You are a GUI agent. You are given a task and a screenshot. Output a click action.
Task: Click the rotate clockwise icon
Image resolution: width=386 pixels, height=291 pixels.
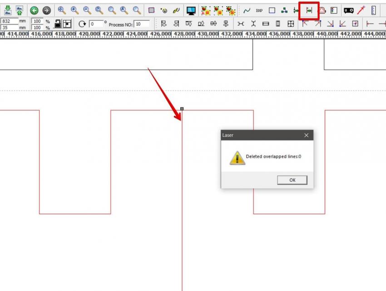pyautogui.click(x=82, y=24)
